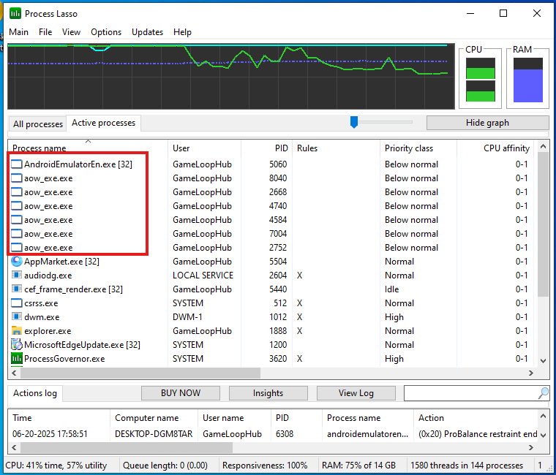Open the Insights button
Screen dimensions: 556x475
point(268,393)
